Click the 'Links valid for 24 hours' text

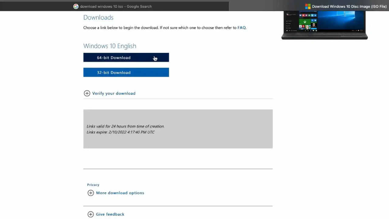(x=126, y=126)
